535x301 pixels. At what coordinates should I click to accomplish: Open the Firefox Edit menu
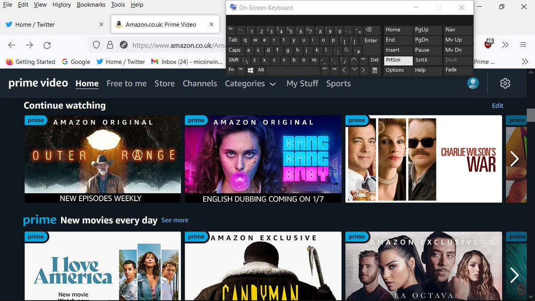(23, 4)
